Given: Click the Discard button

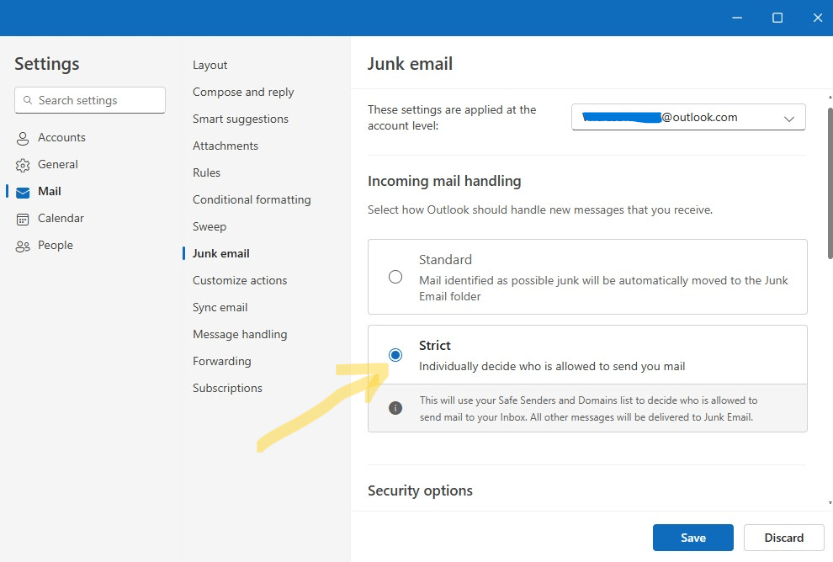Looking at the screenshot, I should tap(783, 538).
